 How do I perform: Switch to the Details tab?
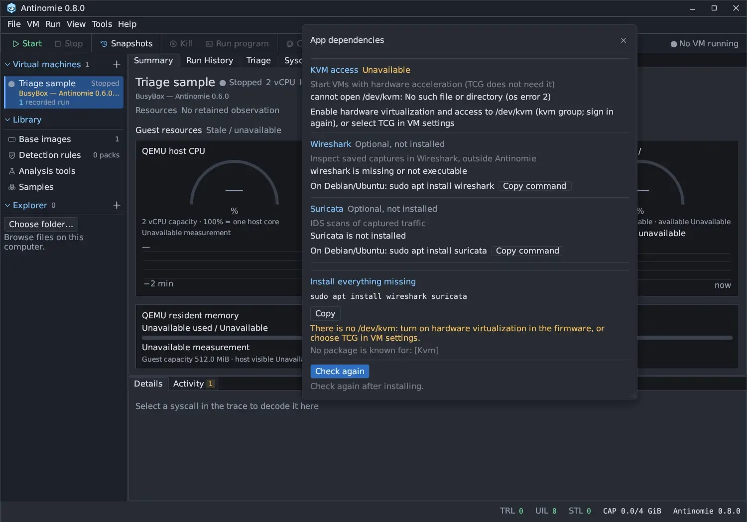click(148, 384)
